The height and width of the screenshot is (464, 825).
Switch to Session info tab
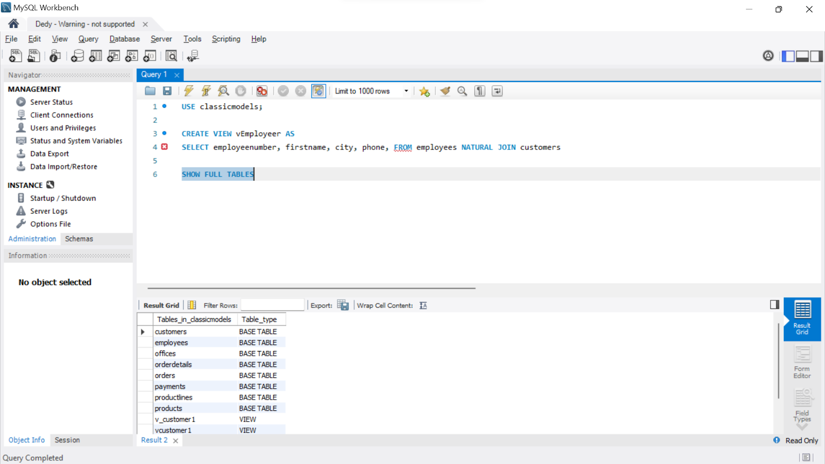coord(67,440)
